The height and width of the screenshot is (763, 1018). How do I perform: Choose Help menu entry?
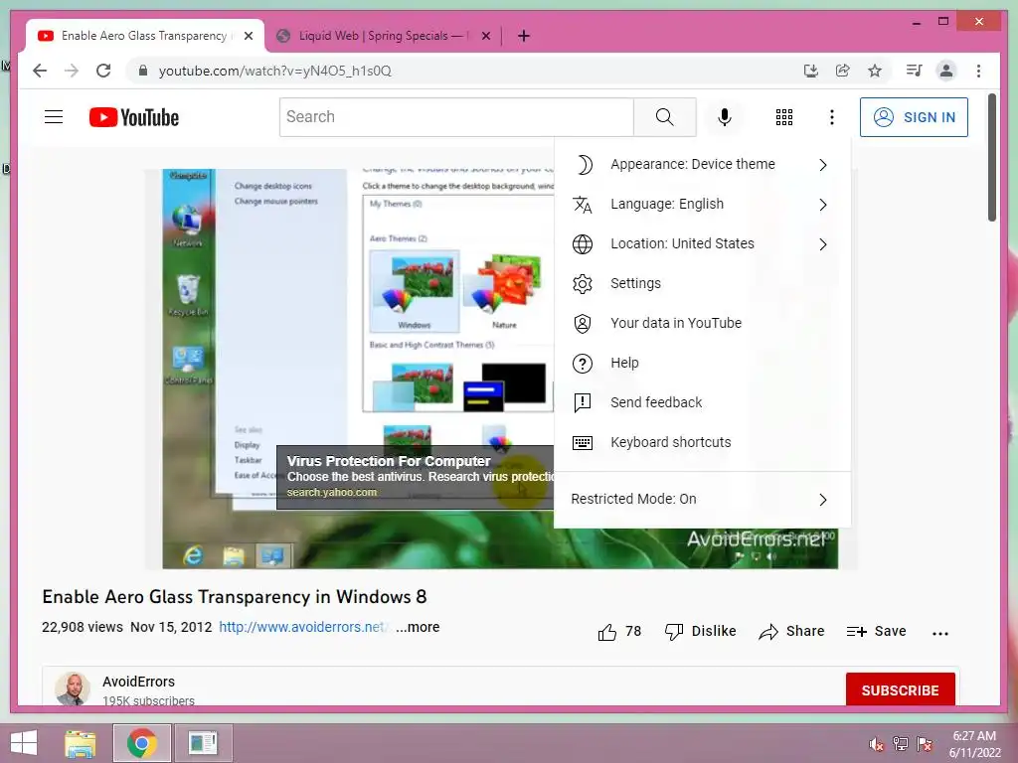pos(702,363)
